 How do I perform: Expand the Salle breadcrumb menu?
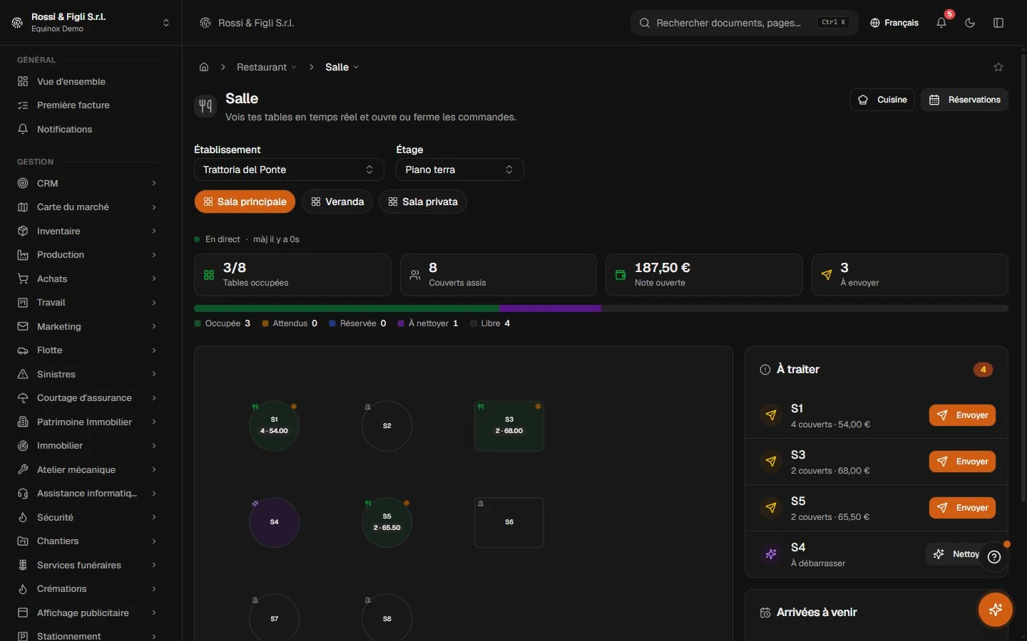click(x=342, y=67)
